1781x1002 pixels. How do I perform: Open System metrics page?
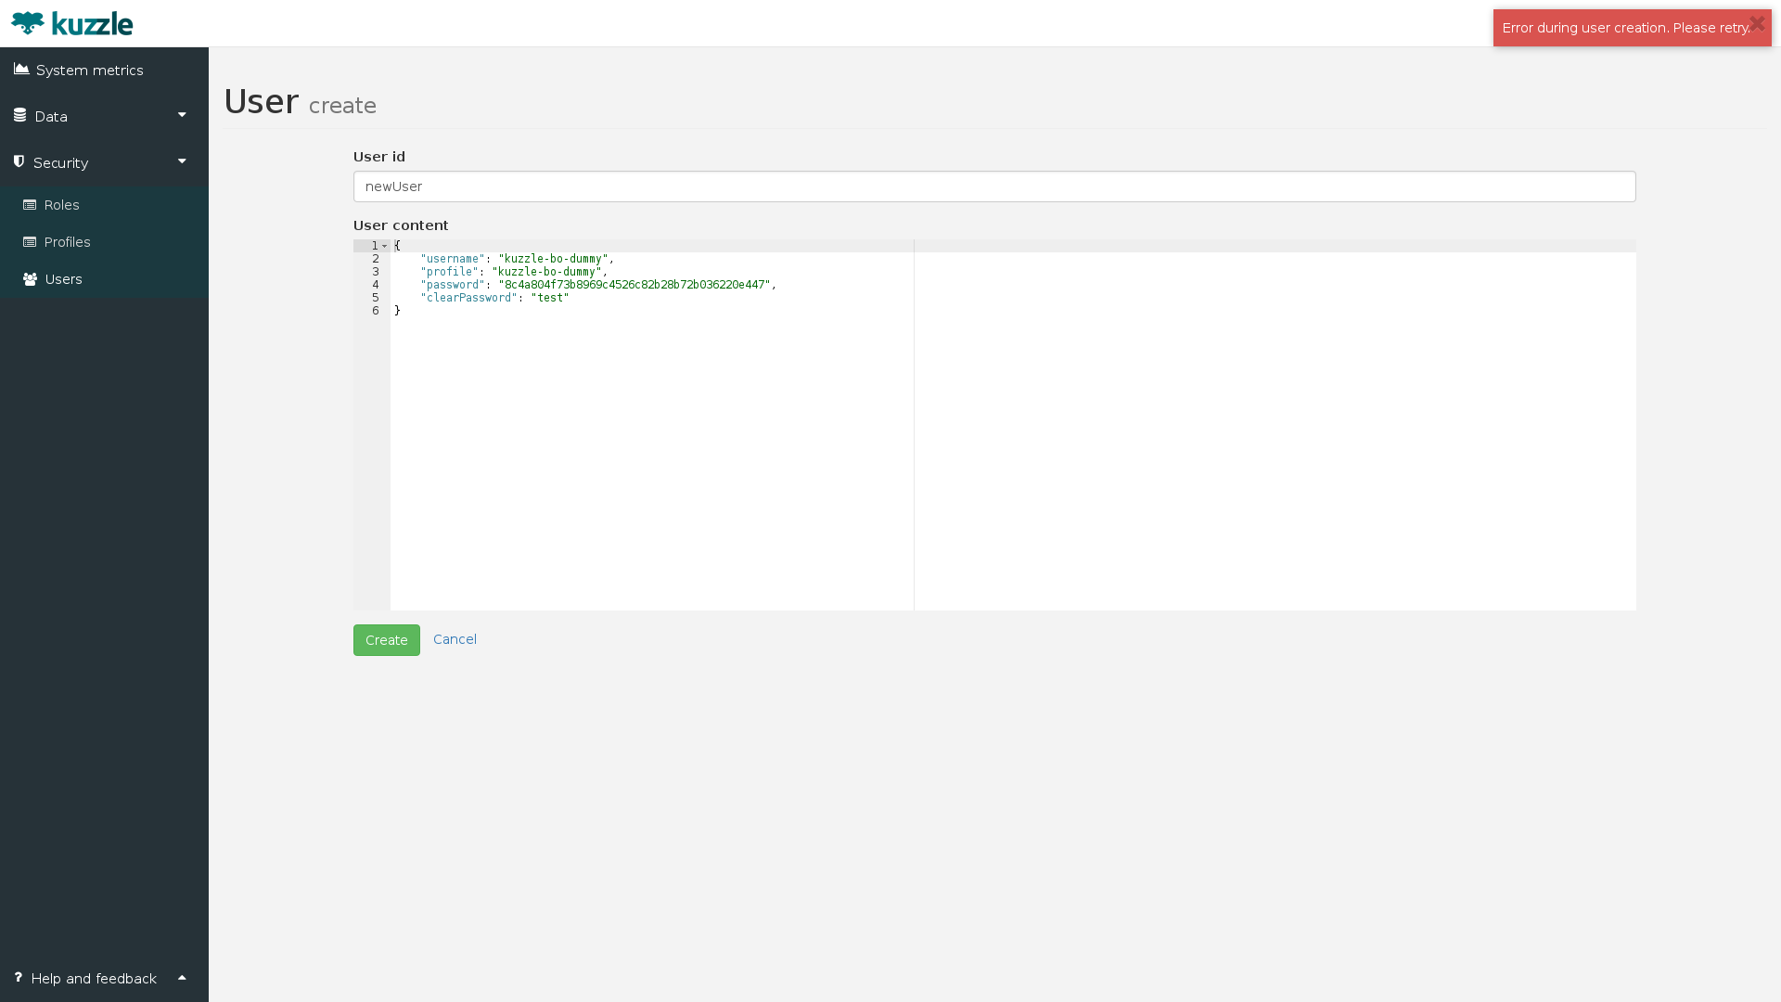pos(104,71)
